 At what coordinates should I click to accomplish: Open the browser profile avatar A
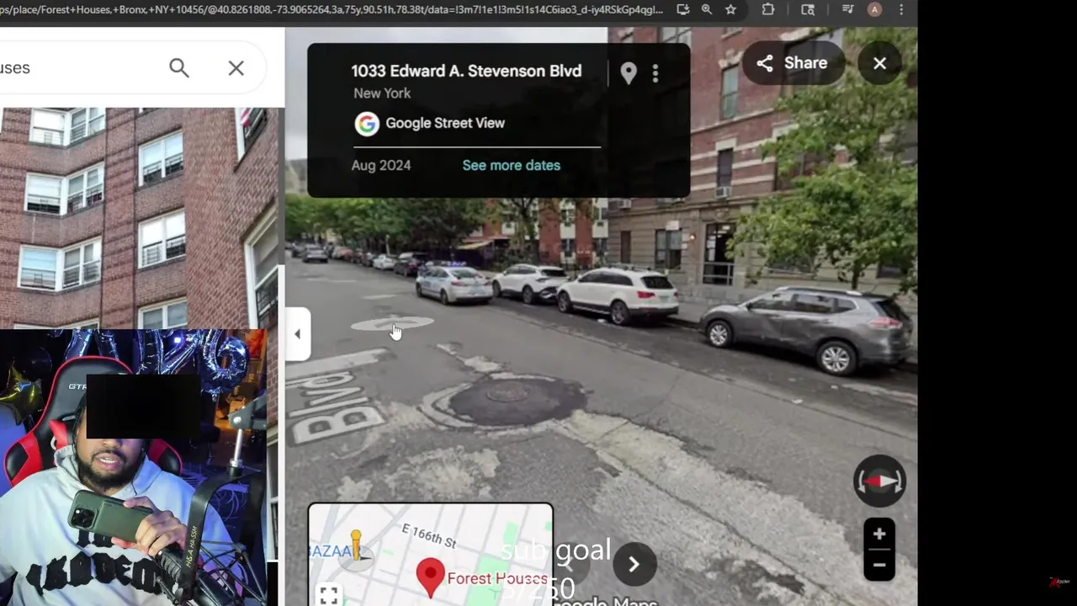point(875,9)
